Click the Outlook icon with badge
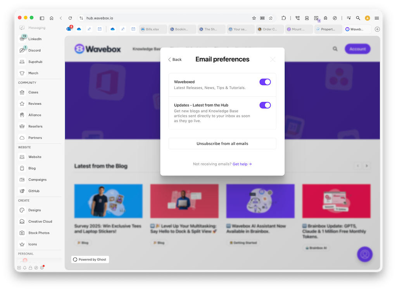The height and width of the screenshot is (291, 397). coord(69,29)
